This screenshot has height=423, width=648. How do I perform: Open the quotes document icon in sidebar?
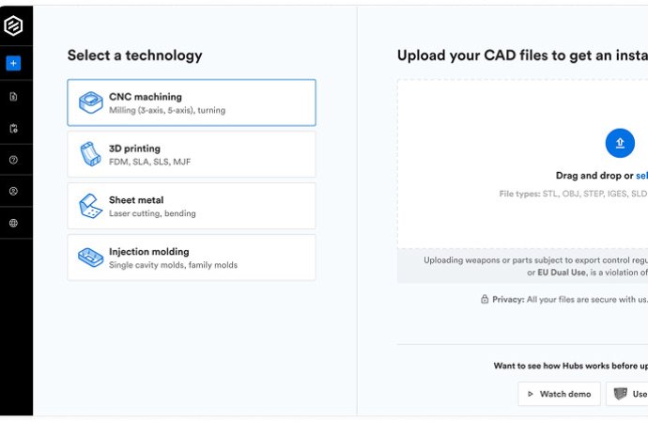tap(13, 96)
